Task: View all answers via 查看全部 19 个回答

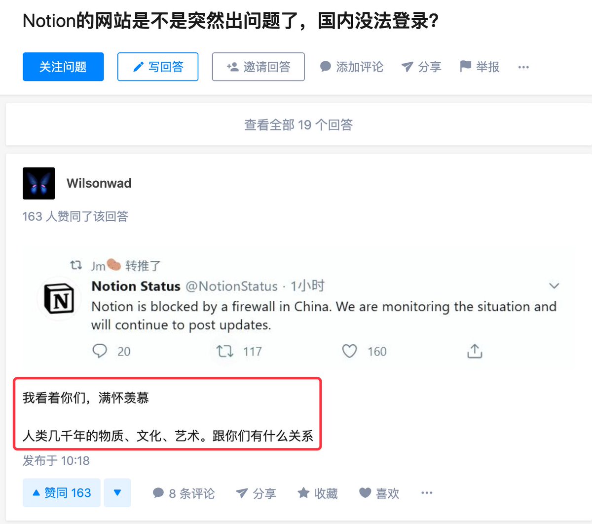Action: pos(299,124)
